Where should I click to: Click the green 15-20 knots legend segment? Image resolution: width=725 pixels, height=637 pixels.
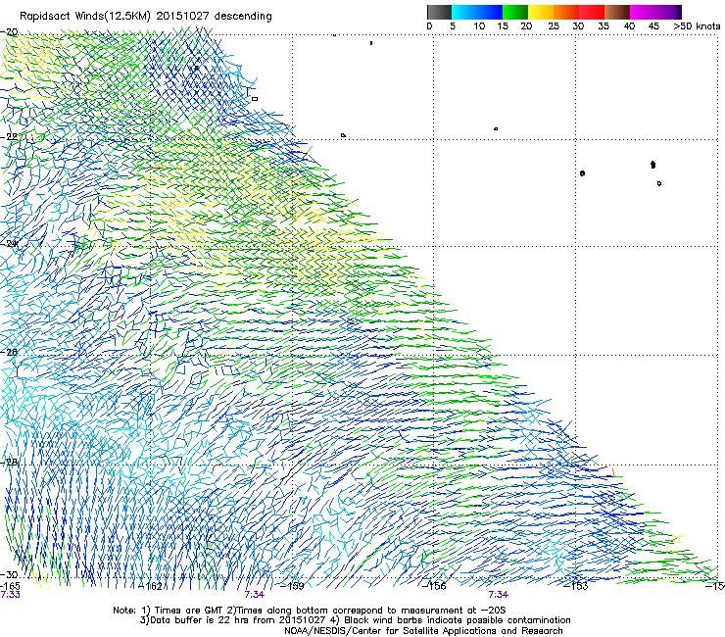pyautogui.click(x=515, y=12)
